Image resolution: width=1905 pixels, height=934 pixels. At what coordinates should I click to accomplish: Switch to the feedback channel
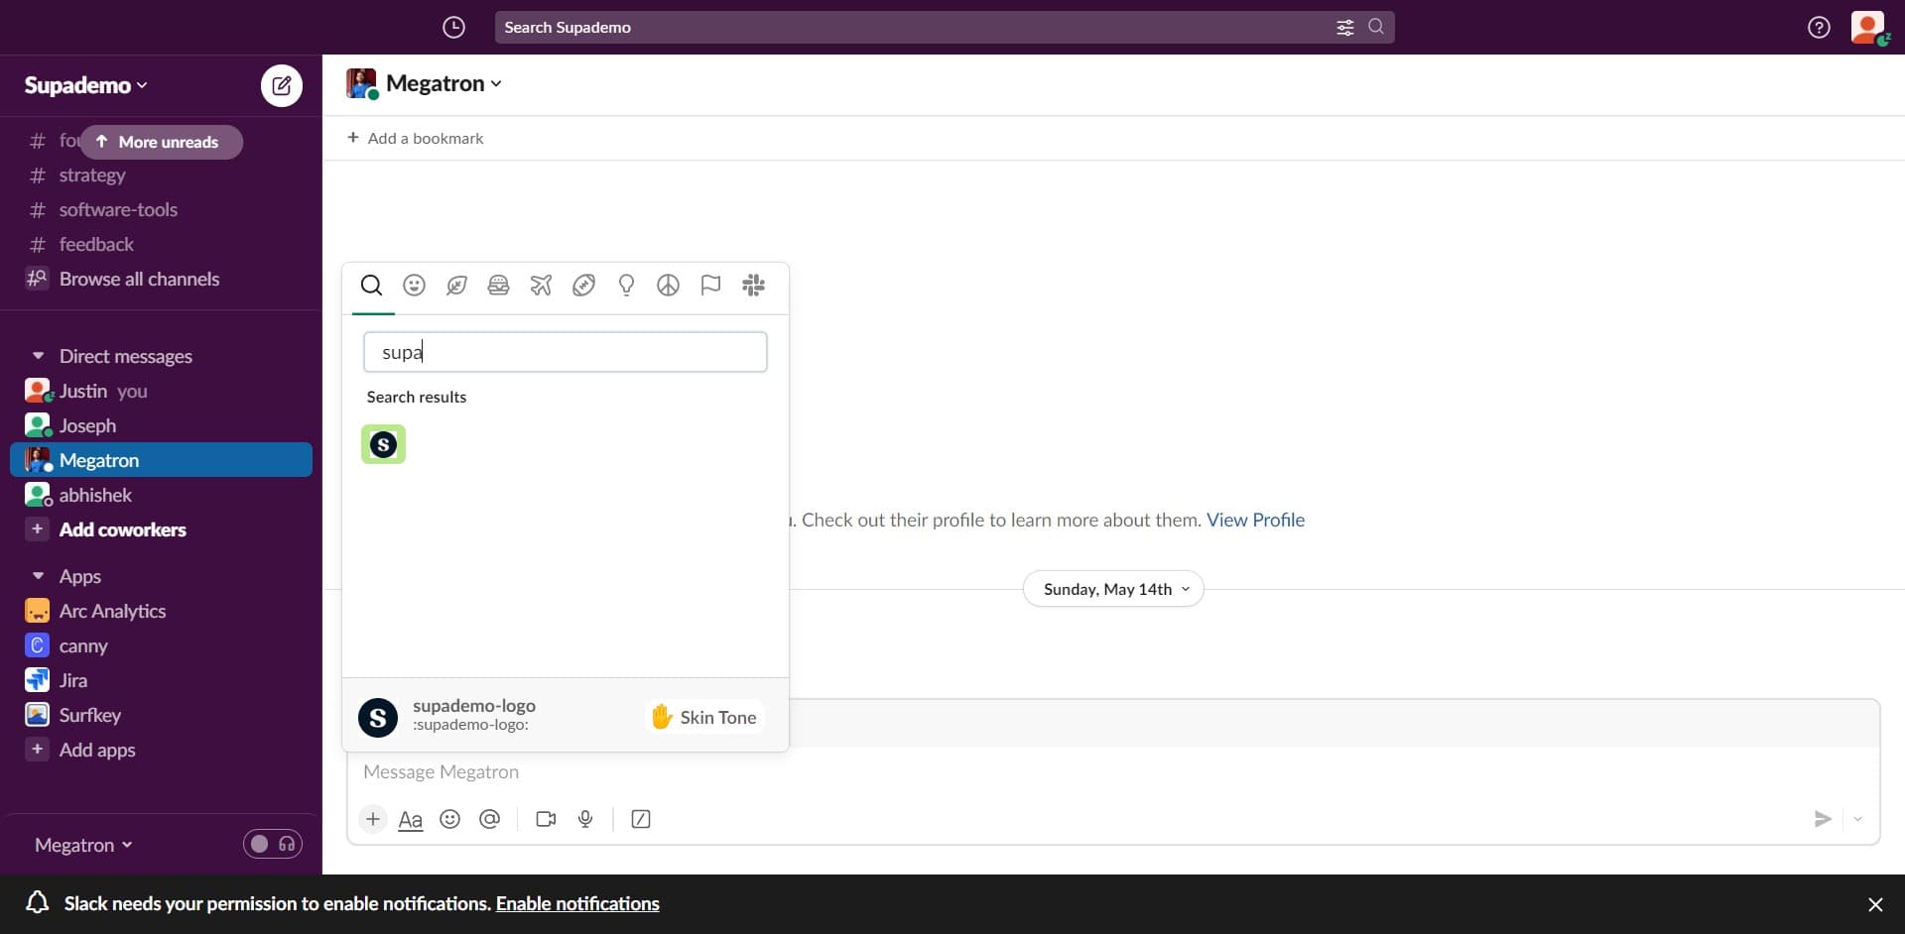[x=95, y=244]
